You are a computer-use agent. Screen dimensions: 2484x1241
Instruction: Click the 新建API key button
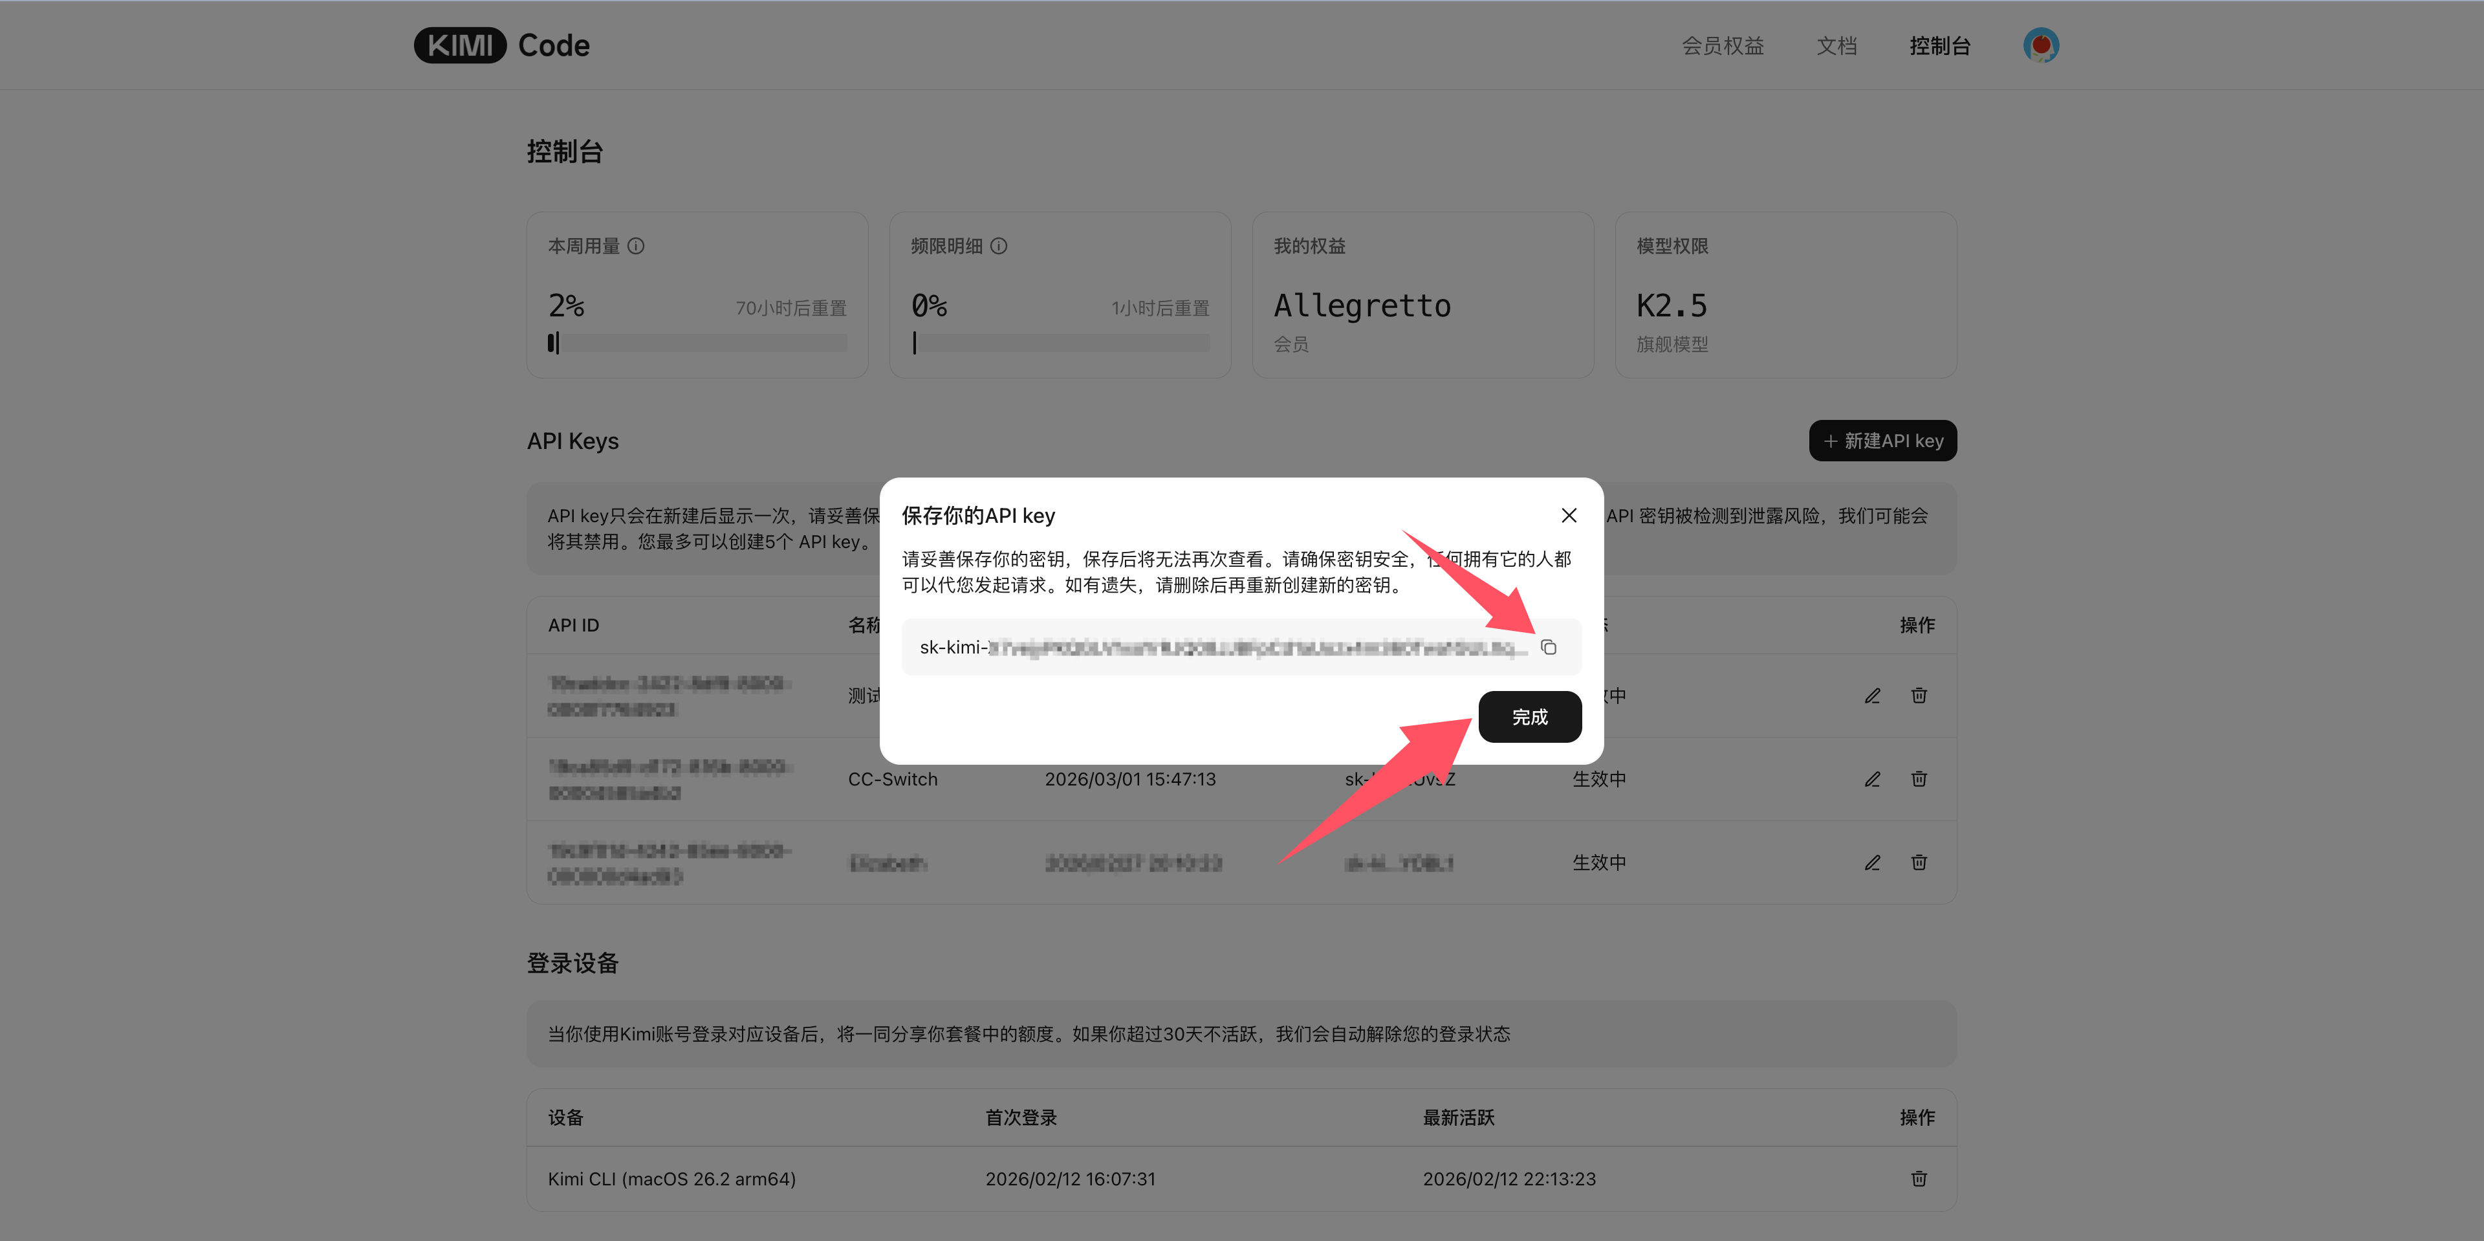coord(1882,441)
